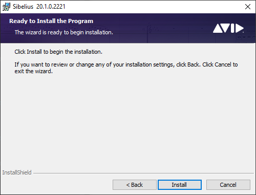Click the version number 20.1.0.2221
256x195 pixels.
51,7
